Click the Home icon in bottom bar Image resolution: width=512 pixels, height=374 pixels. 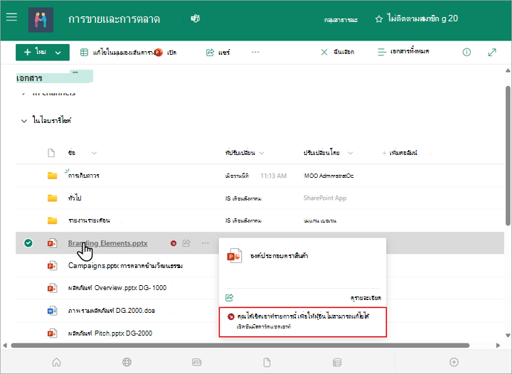[x=56, y=362]
